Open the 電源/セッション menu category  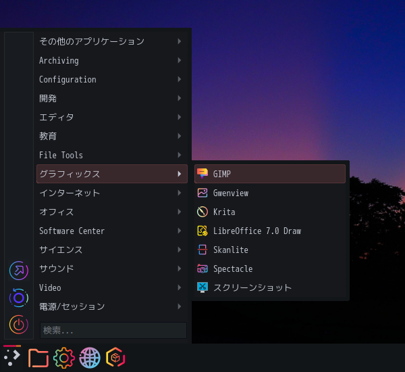(x=112, y=306)
